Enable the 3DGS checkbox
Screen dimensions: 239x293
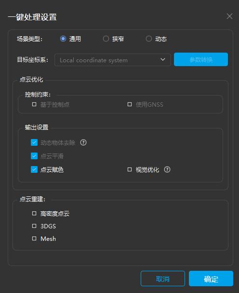point(34,226)
